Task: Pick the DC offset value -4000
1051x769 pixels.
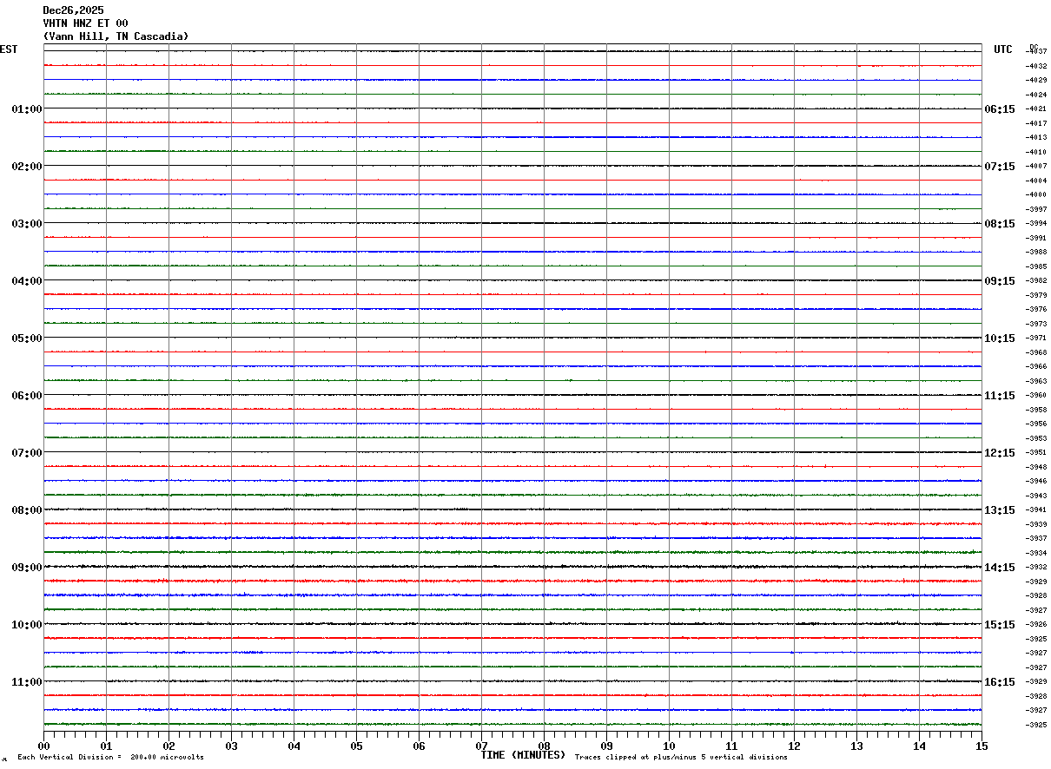Action: coord(1036,195)
